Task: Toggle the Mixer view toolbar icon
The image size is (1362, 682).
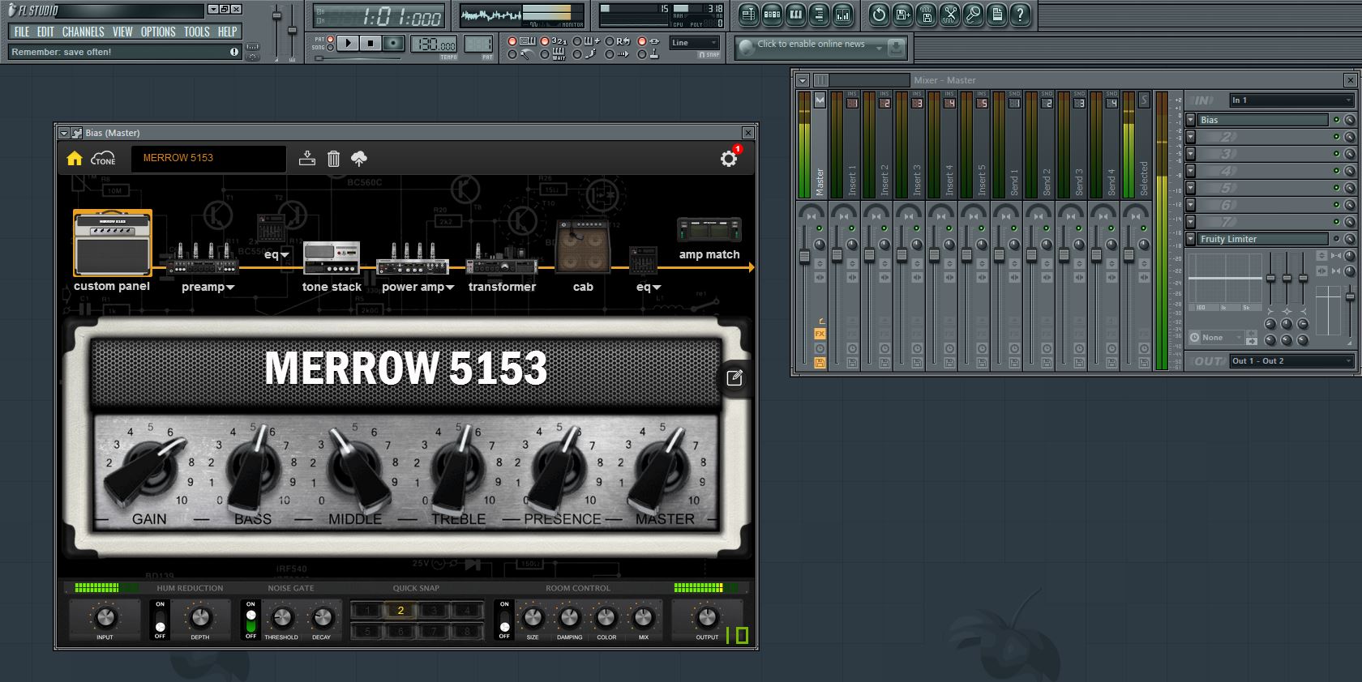Action: pyautogui.click(x=842, y=14)
